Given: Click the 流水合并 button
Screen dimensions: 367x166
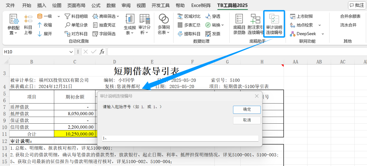Looking at the screenshot, I should [348, 25].
